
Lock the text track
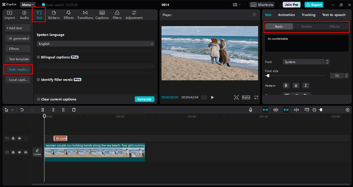(13, 138)
